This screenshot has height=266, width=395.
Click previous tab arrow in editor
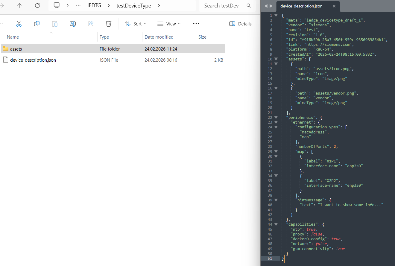pyautogui.click(x=266, y=6)
